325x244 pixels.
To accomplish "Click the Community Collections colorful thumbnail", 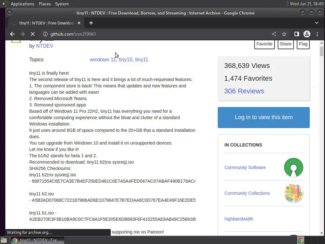I will pyautogui.click(x=294, y=193).
